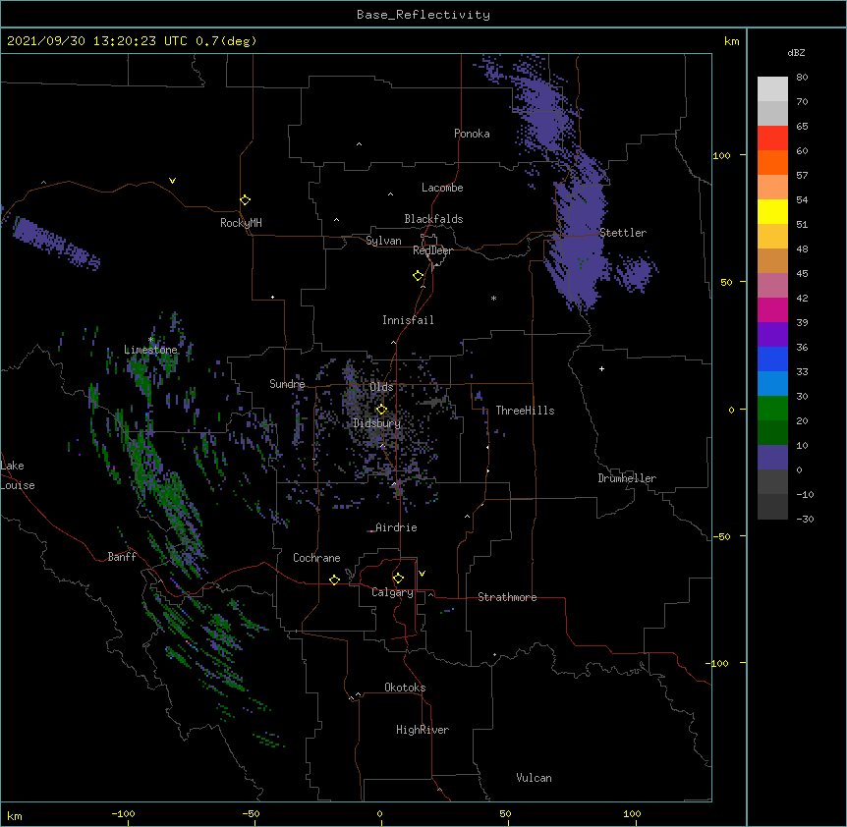
Task: Click the Sylvan label
Action: (x=383, y=241)
